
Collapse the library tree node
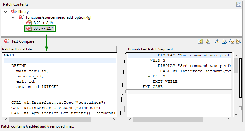coord(6,12)
